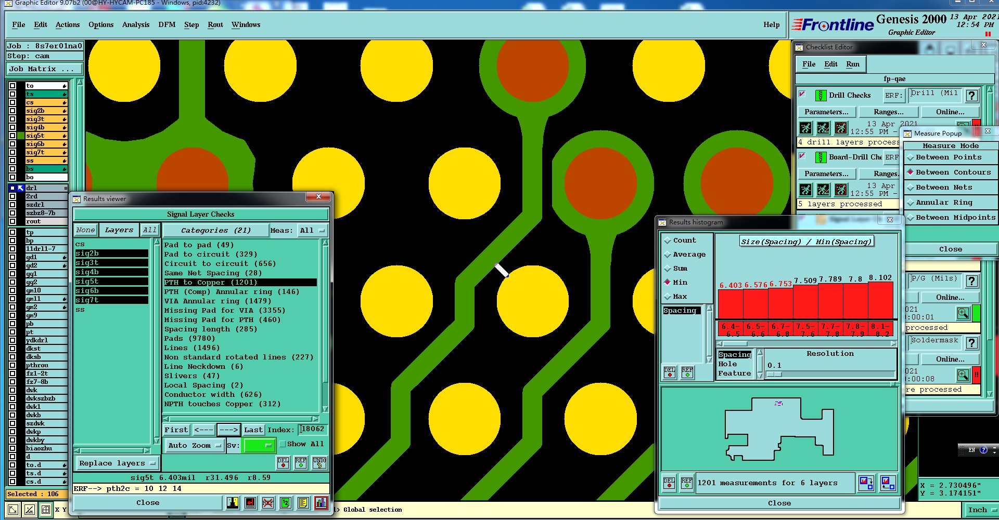Adjust the Resolution slider in histogram
The width and height of the screenshot is (999, 520).
(774, 374)
